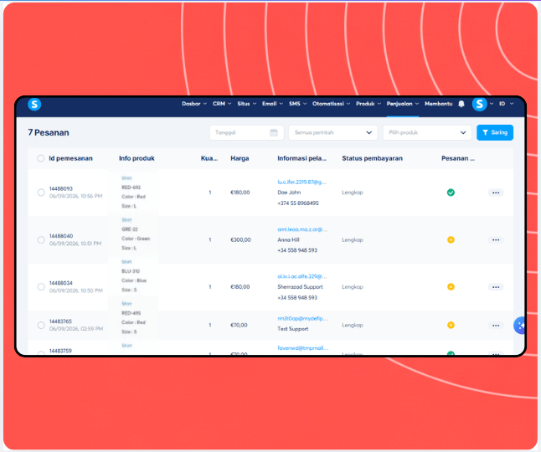The image size is (541, 452).
Task: Click the Harga column header
Action: (x=240, y=158)
